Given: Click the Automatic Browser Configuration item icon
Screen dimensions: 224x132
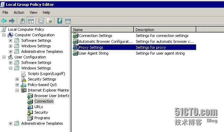Looking at the screenshot, I should coord(76,41).
